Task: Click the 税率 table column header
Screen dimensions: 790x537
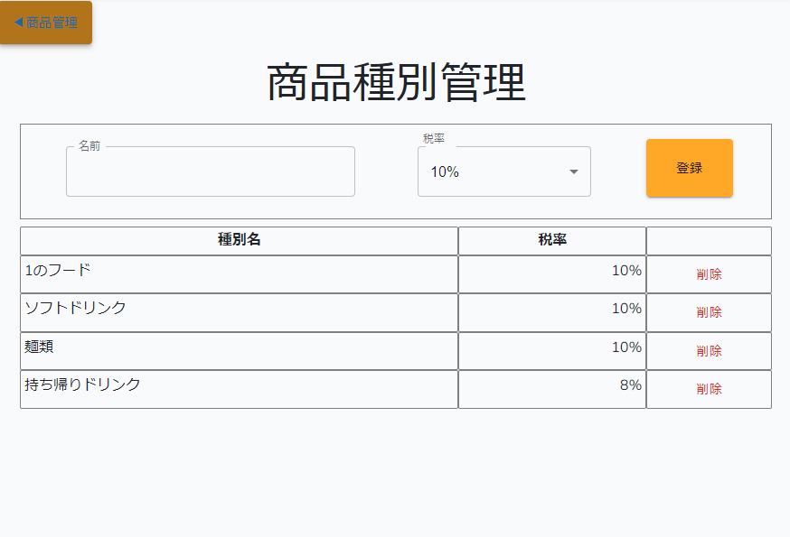Action: click(x=552, y=240)
